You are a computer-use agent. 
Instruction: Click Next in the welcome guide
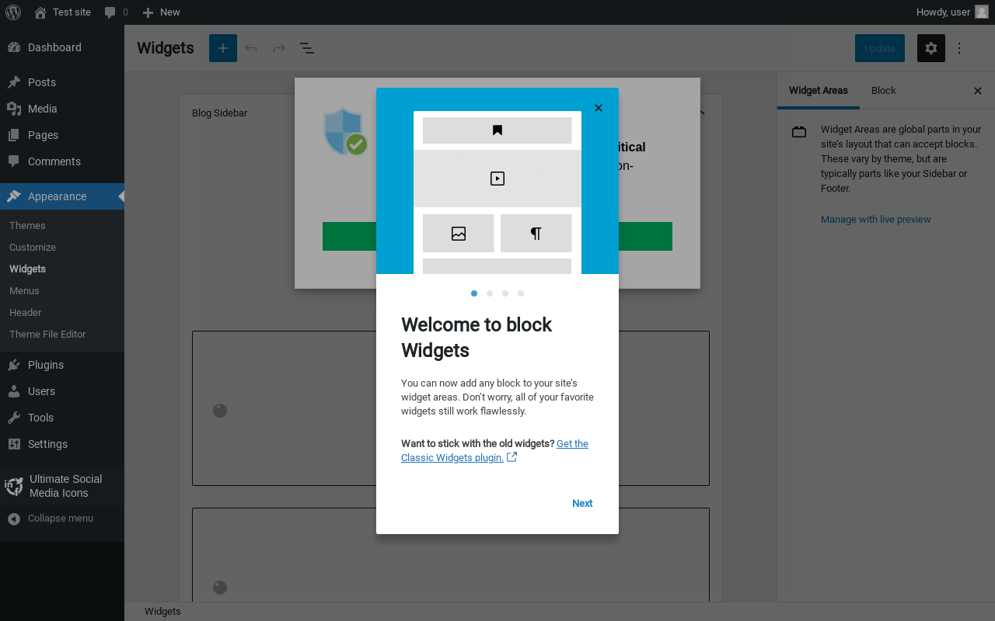[x=582, y=504]
